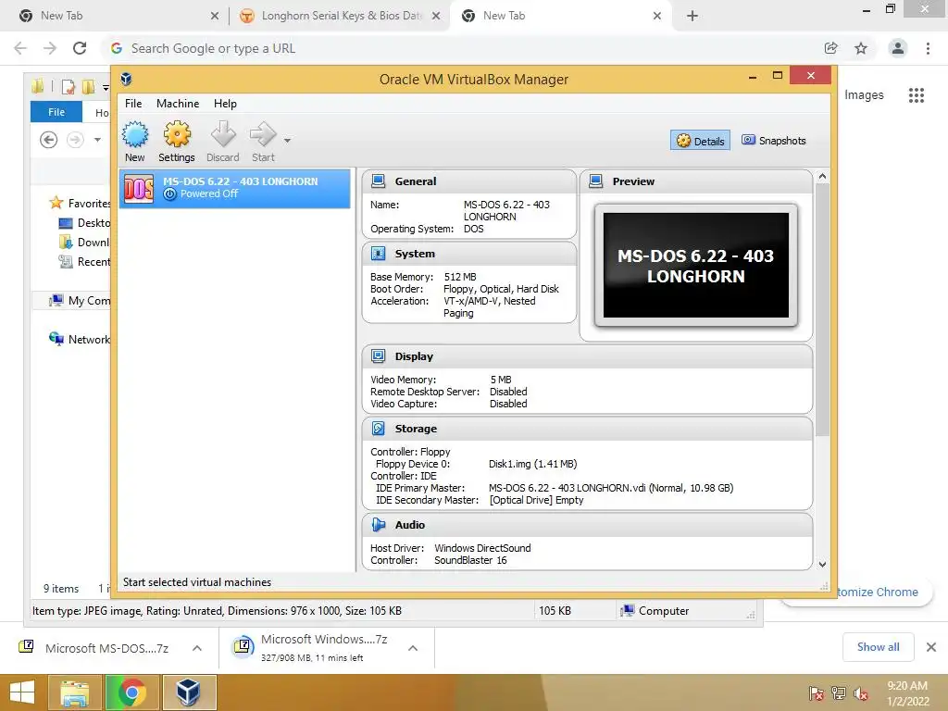Select Recent places in Explorer pane
Screen dimensions: 948x711
[x=84, y=261]
